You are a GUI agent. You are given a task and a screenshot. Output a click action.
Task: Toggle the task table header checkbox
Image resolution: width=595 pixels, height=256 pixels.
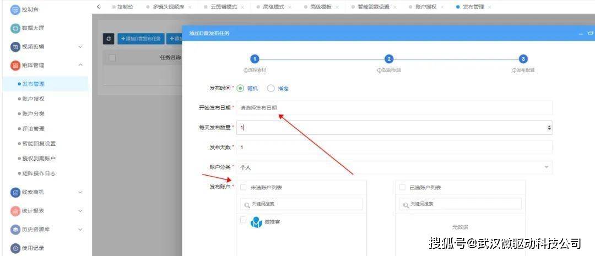coord(112,58)
